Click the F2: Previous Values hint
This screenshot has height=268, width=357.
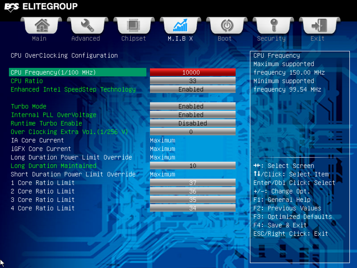pos(287,208)
